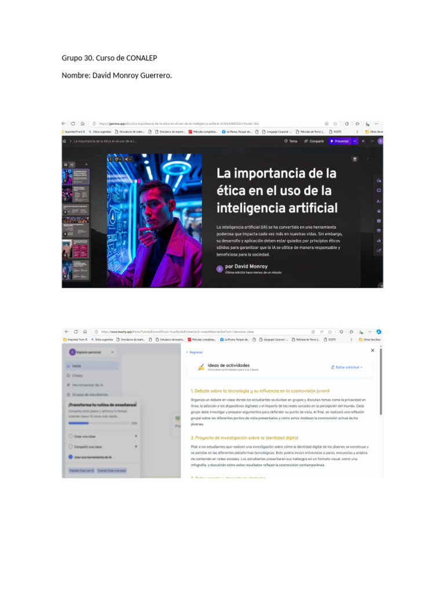Screen dimensions: 445x594
Task: Click author line 'por David Monroy'
Action: click(x=246, y=266)
